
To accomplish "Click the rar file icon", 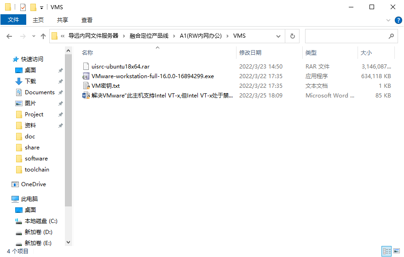I will pyautogui.click(x=86, y=67).
